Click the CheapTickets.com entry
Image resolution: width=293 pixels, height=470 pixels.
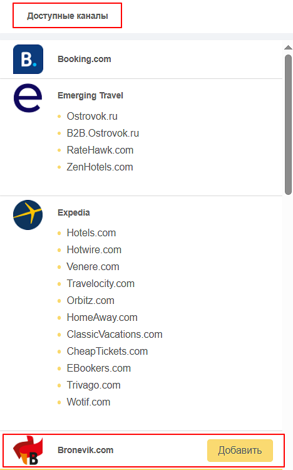[107, 351]
